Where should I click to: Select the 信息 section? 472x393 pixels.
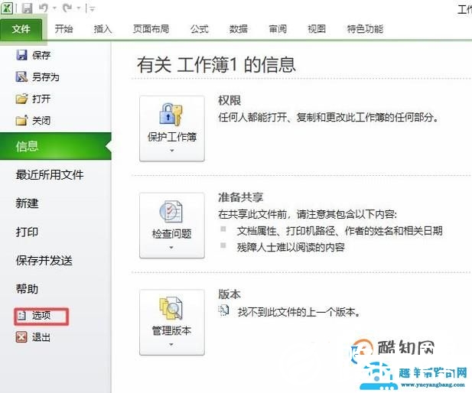(56, 146)
